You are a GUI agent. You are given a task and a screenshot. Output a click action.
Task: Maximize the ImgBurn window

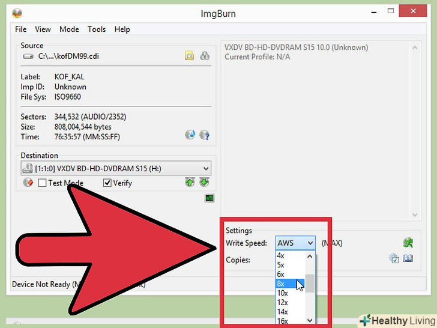click(391, 11)
